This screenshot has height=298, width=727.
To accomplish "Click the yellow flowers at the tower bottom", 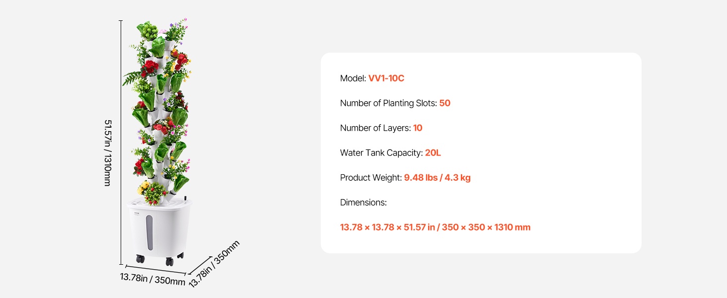I will [x=144, y=188].
